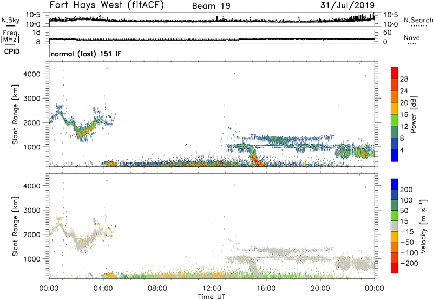
Task: Click the 'Slant Range [km]' label of the power panel
Action: pos(15,114)
